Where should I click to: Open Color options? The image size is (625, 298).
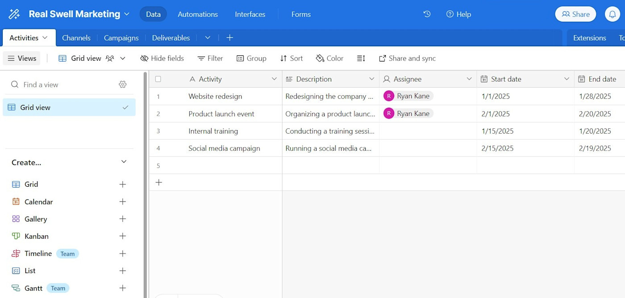[x=329, y=58]
